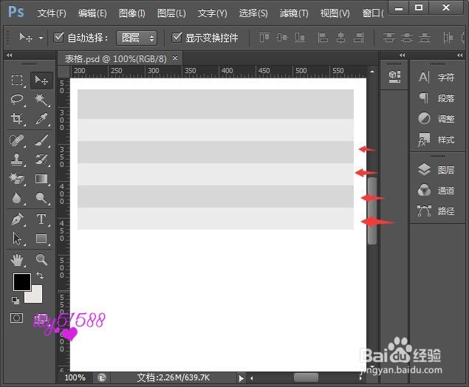This screenshot has height=387, width=469.
Task: Click the Photoshop Ps logo
Action: pyautogui.click(x=16, y=12)
